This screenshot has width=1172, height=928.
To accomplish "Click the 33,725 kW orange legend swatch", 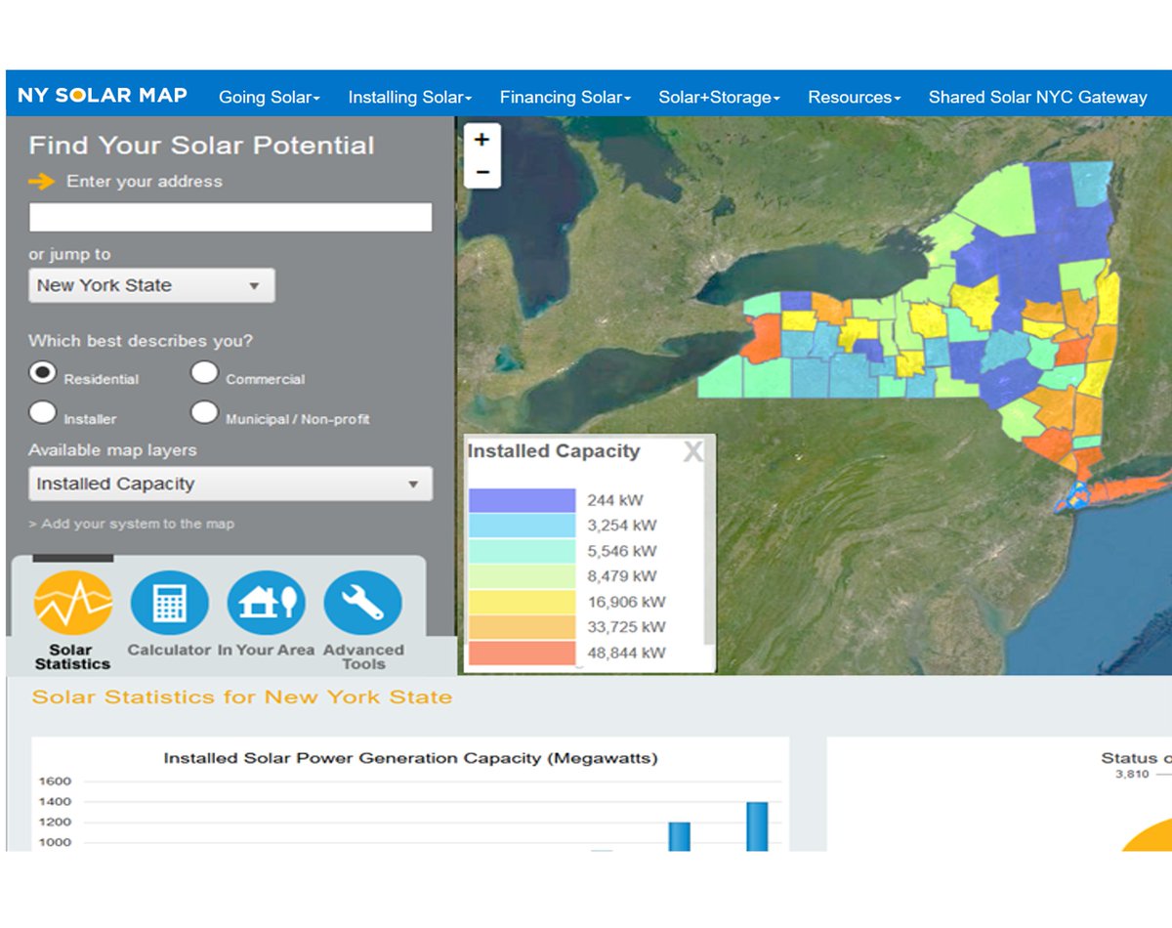I will (x=523, y=627).
